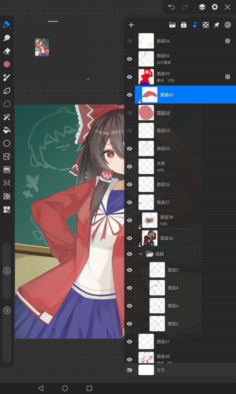This screenshot has height=394, width=236.
Task: Open the filter adjustment tool
Action: point(7,169)
